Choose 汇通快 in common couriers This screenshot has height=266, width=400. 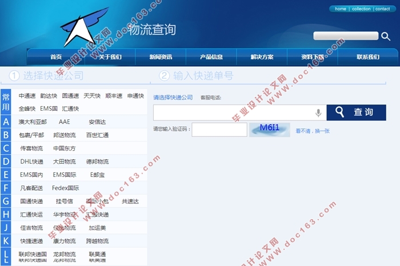70,109
